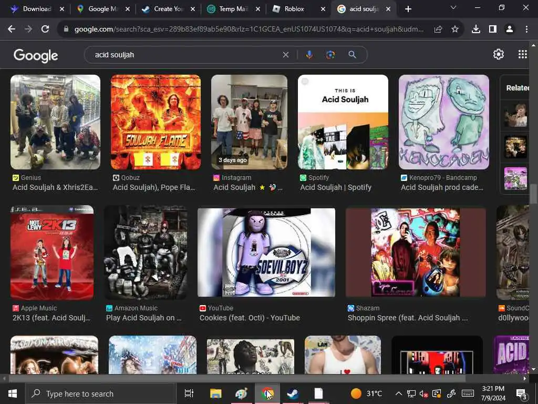Open the first Related search thumbnail
The width and height of the screenshot is (538, 404).
point(515,115)
